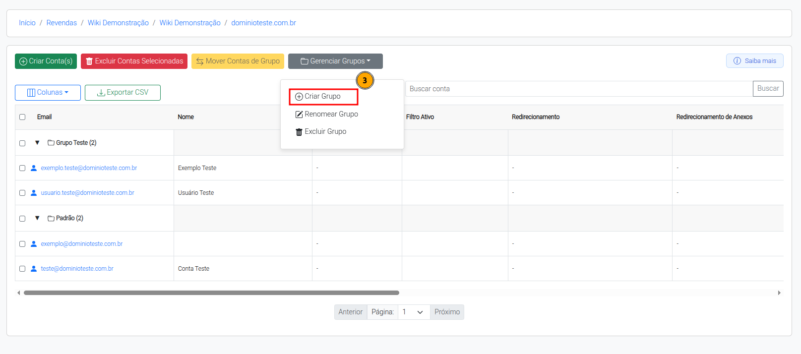801x354 pixels.
Task: Click the Redirecionamento column header
Action: tap(536, 117)
